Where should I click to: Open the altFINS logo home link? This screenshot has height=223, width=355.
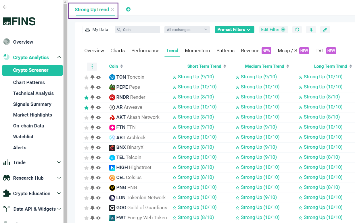pyautogui.click(x=19, y=22)
